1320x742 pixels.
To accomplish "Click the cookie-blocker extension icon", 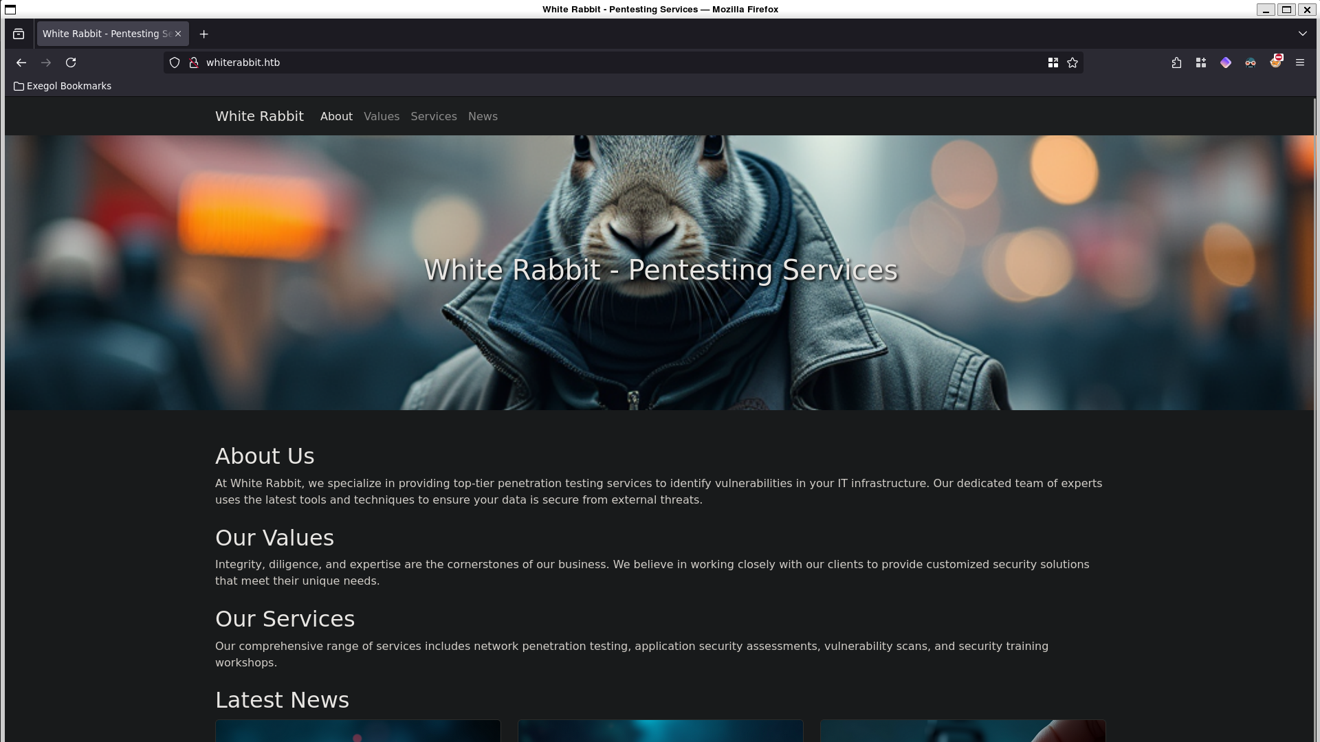I will 1276,63.
